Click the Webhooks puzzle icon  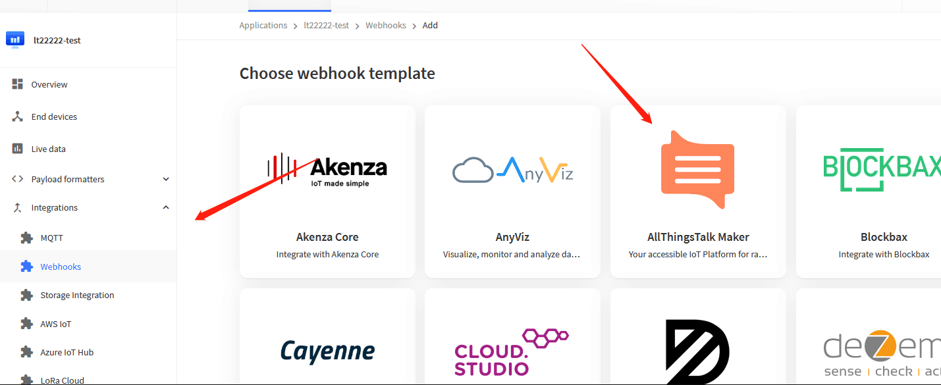pos(26,267)
